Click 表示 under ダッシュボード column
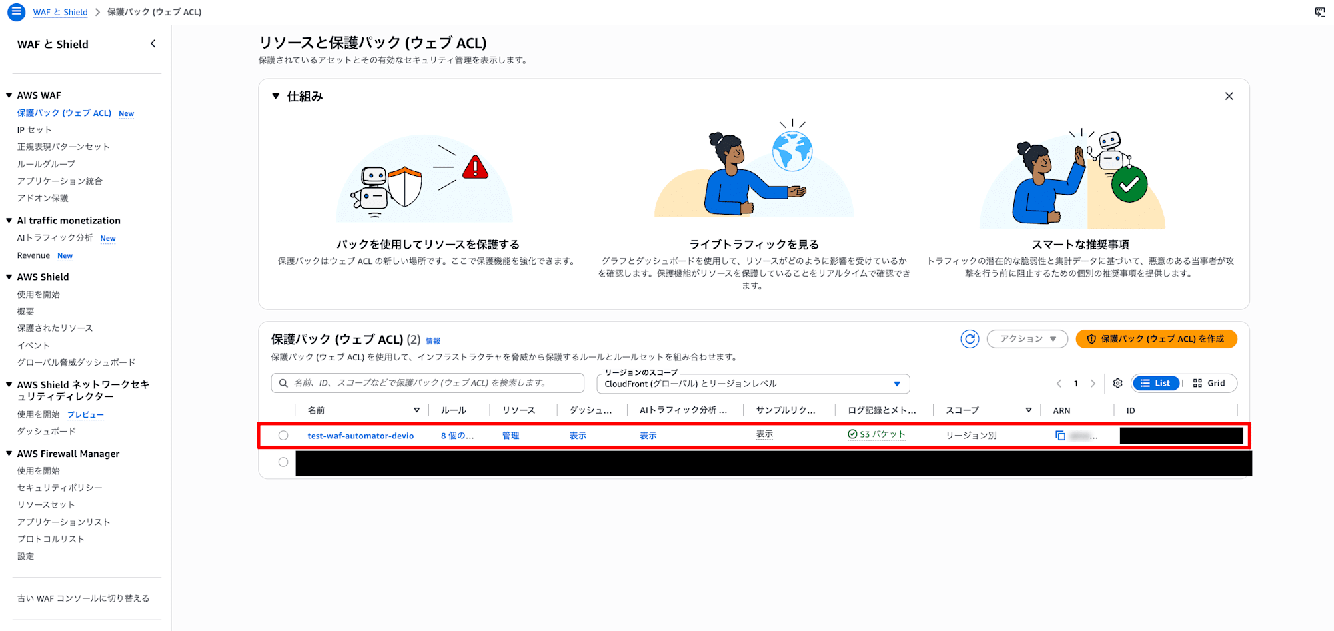This screenshot has width=1334, height=631. point(578,436)
